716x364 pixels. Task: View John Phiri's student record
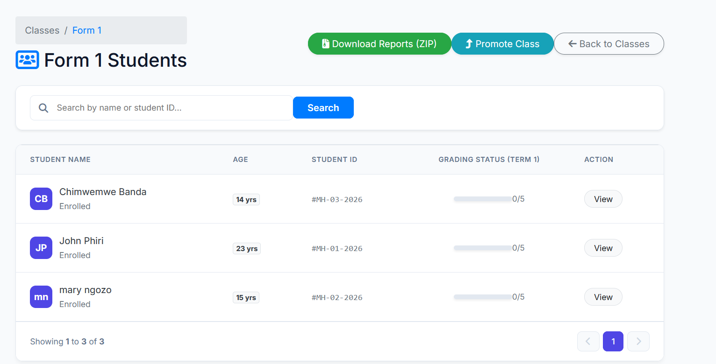point(603,248)
